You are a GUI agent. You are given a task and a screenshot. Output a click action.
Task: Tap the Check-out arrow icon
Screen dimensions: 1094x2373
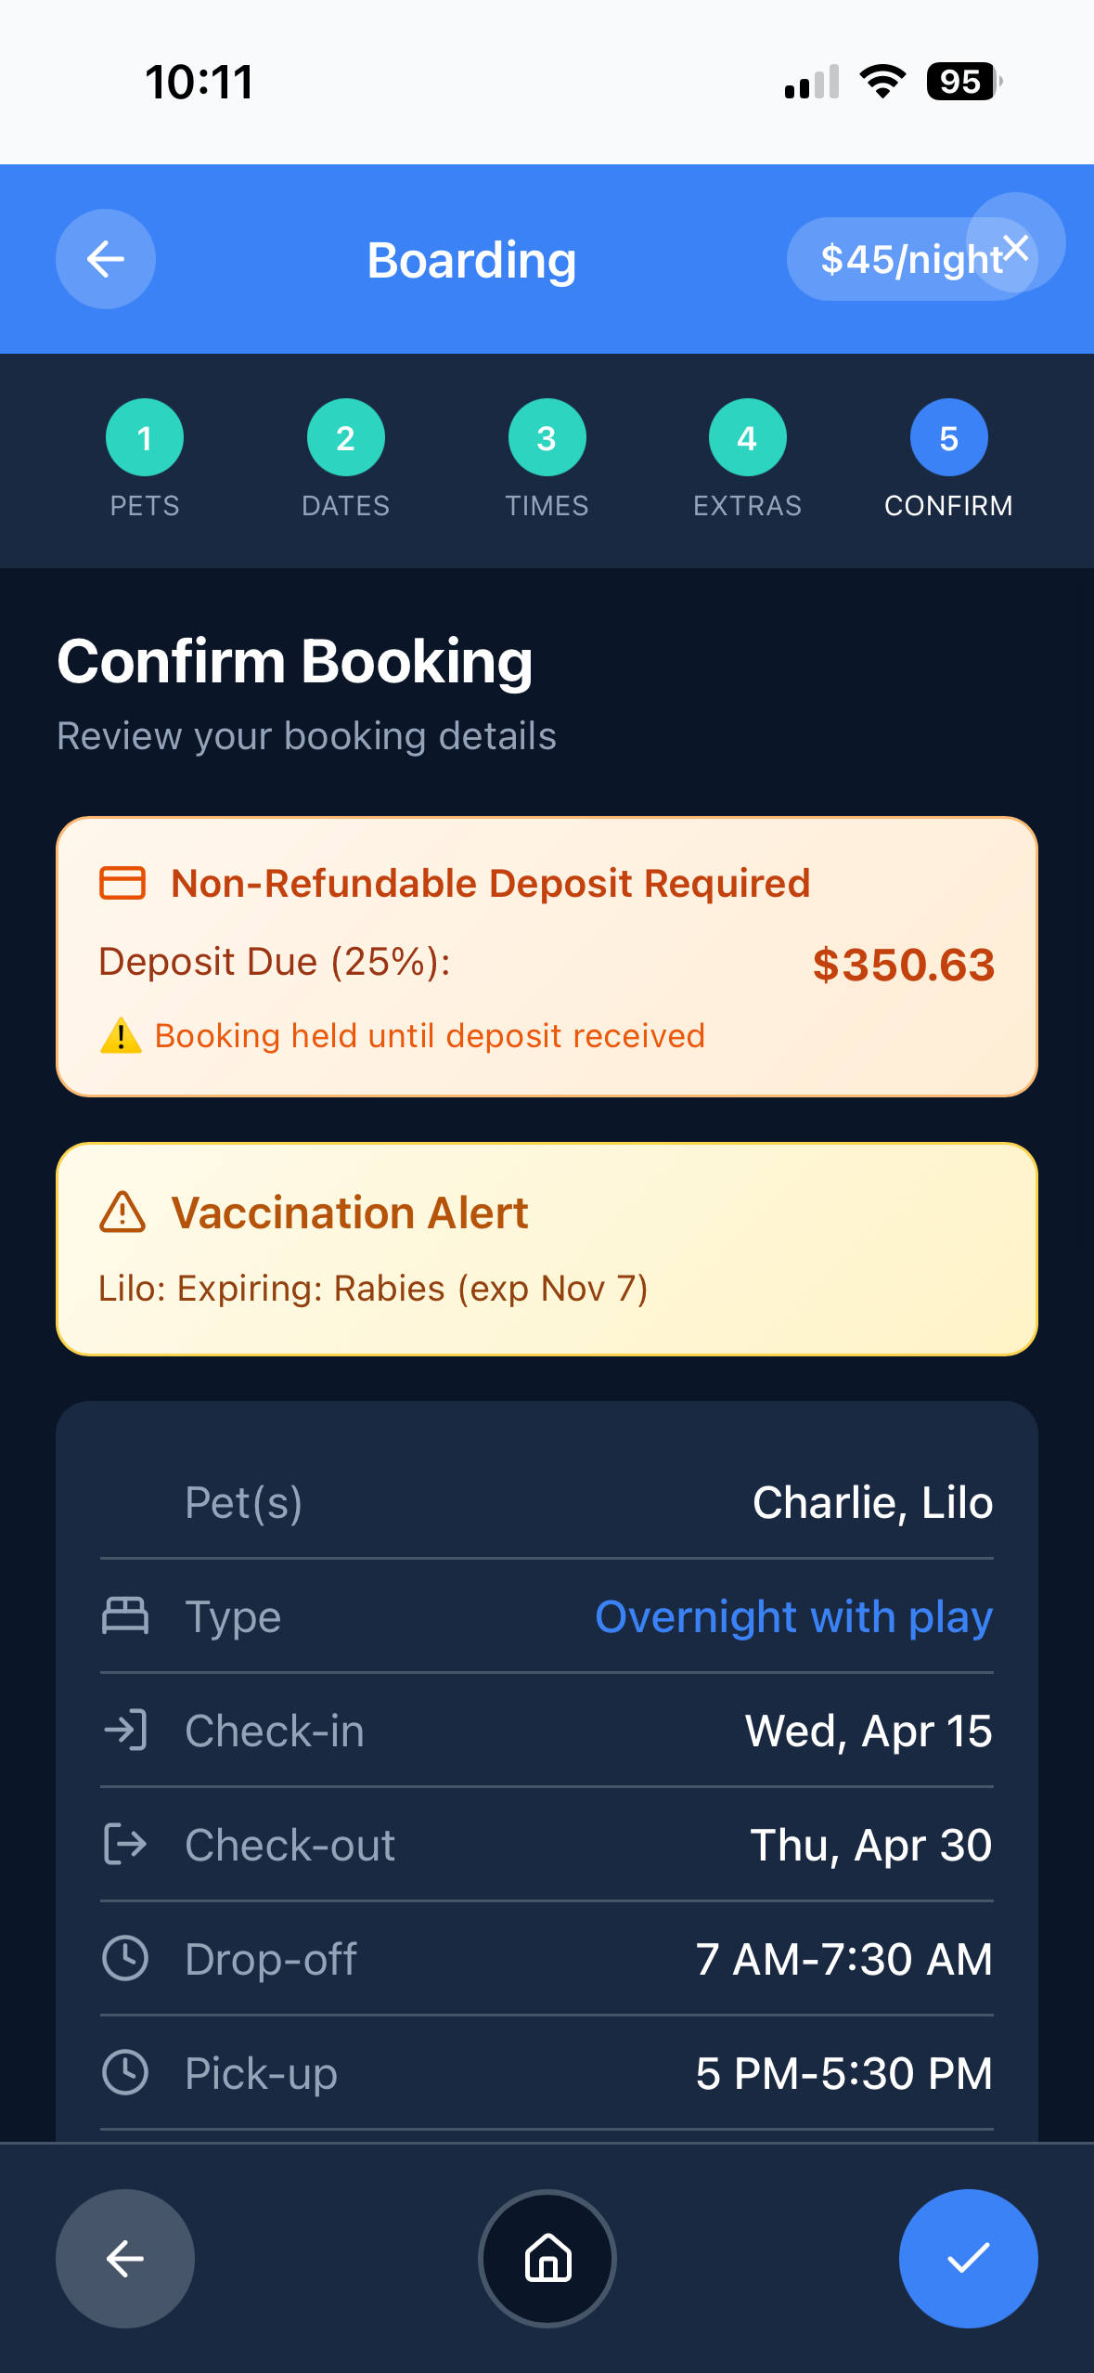(125, 1844)
